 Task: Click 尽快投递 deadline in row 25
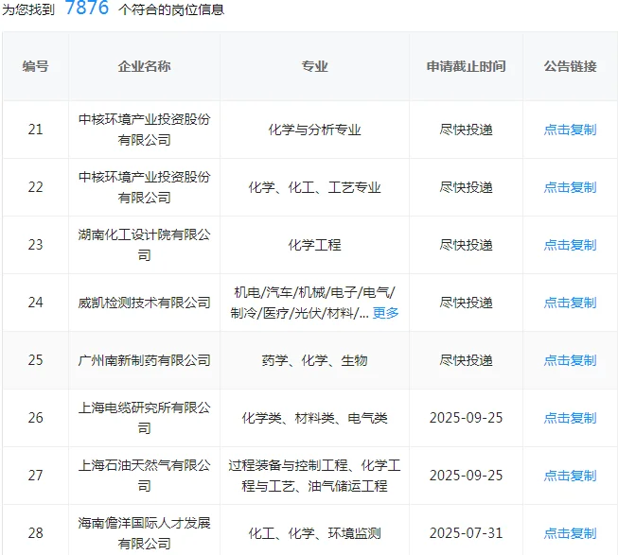pyautogui.click(x=466, y=360)
